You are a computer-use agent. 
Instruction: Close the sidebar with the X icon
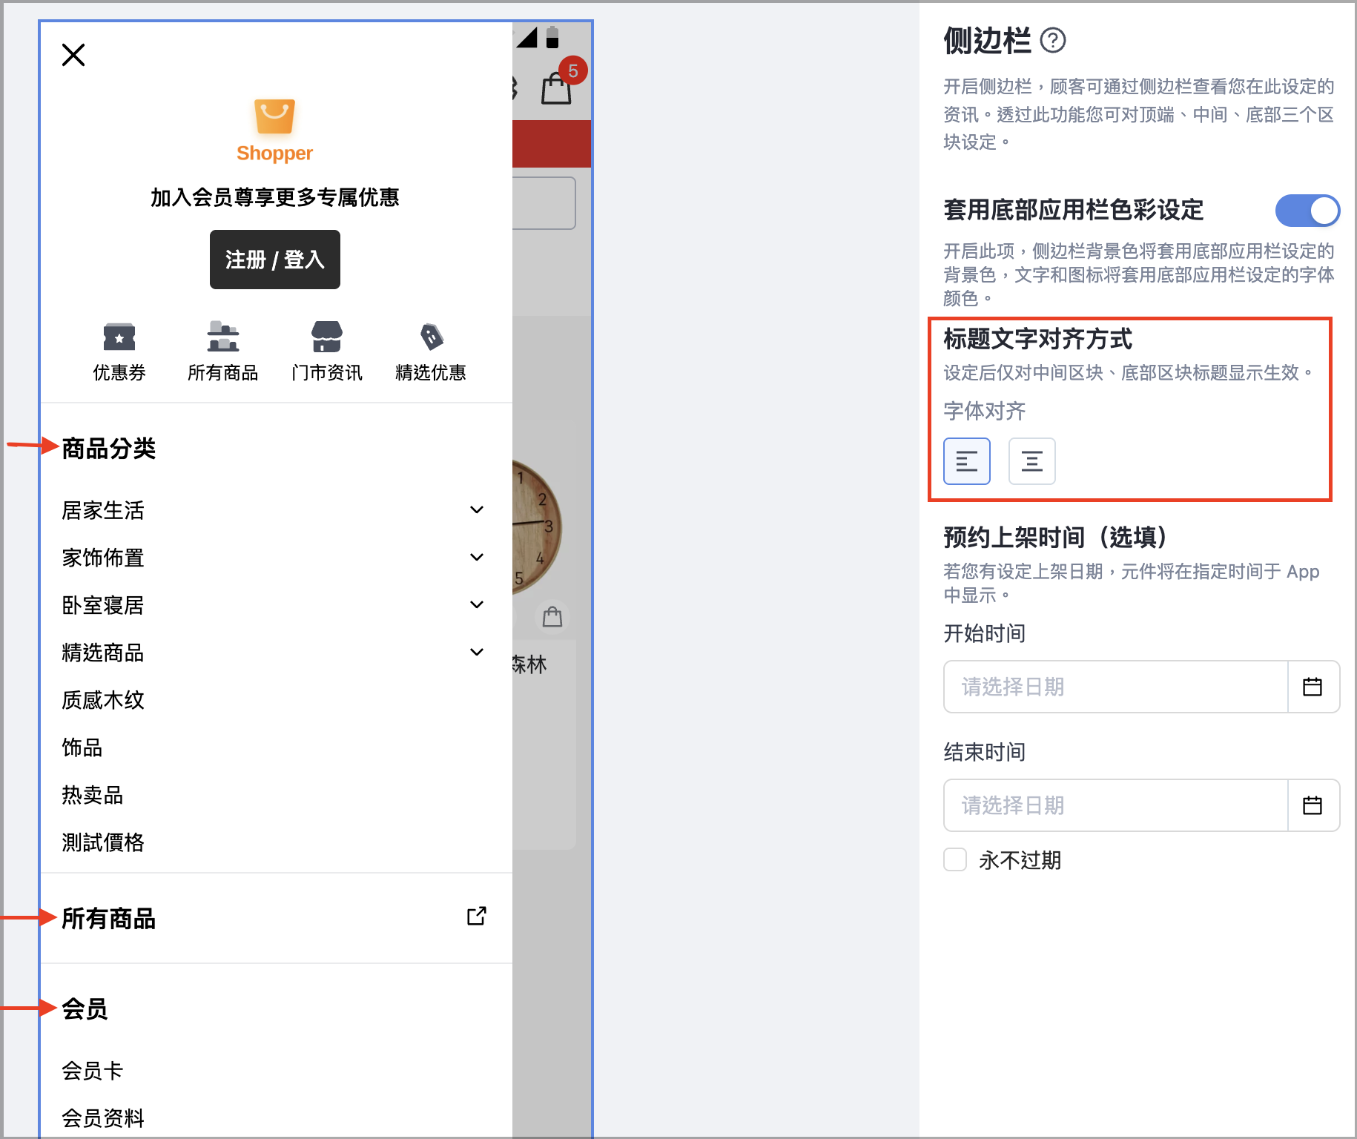point(73,55)
